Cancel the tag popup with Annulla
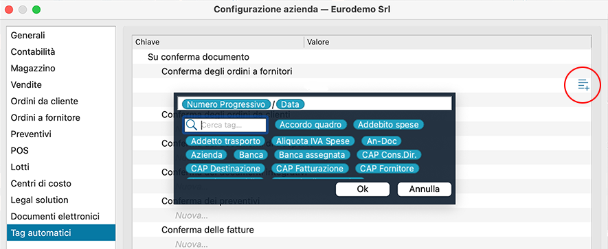This screenshot has height=249, width=608. [x=424, y=189]
